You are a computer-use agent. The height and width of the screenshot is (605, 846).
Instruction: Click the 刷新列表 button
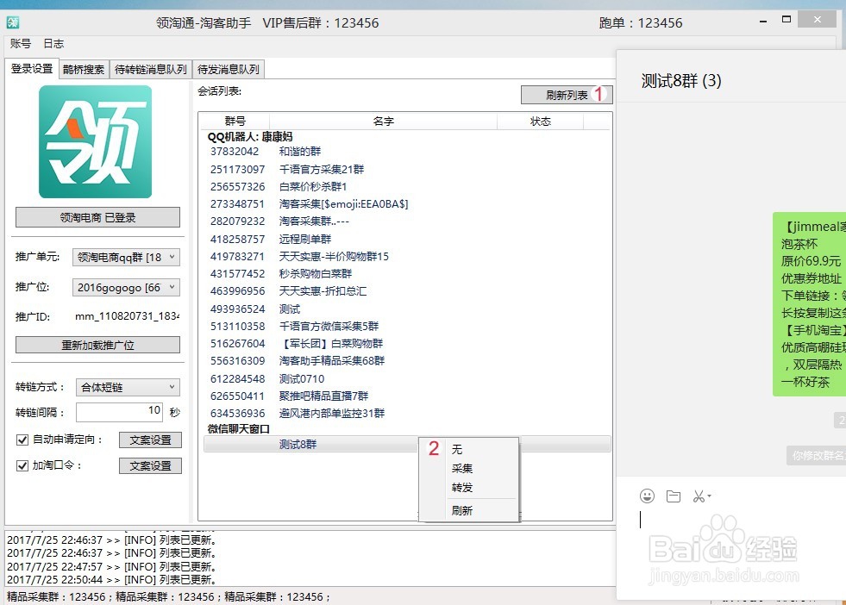[x=565, y=94]
